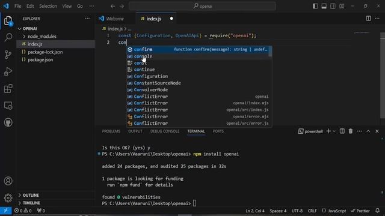Image resolution: width=385 pixels, height=216 pixels.
Task: Click the ports forwarded status indicator
Action: pos(41,211)
